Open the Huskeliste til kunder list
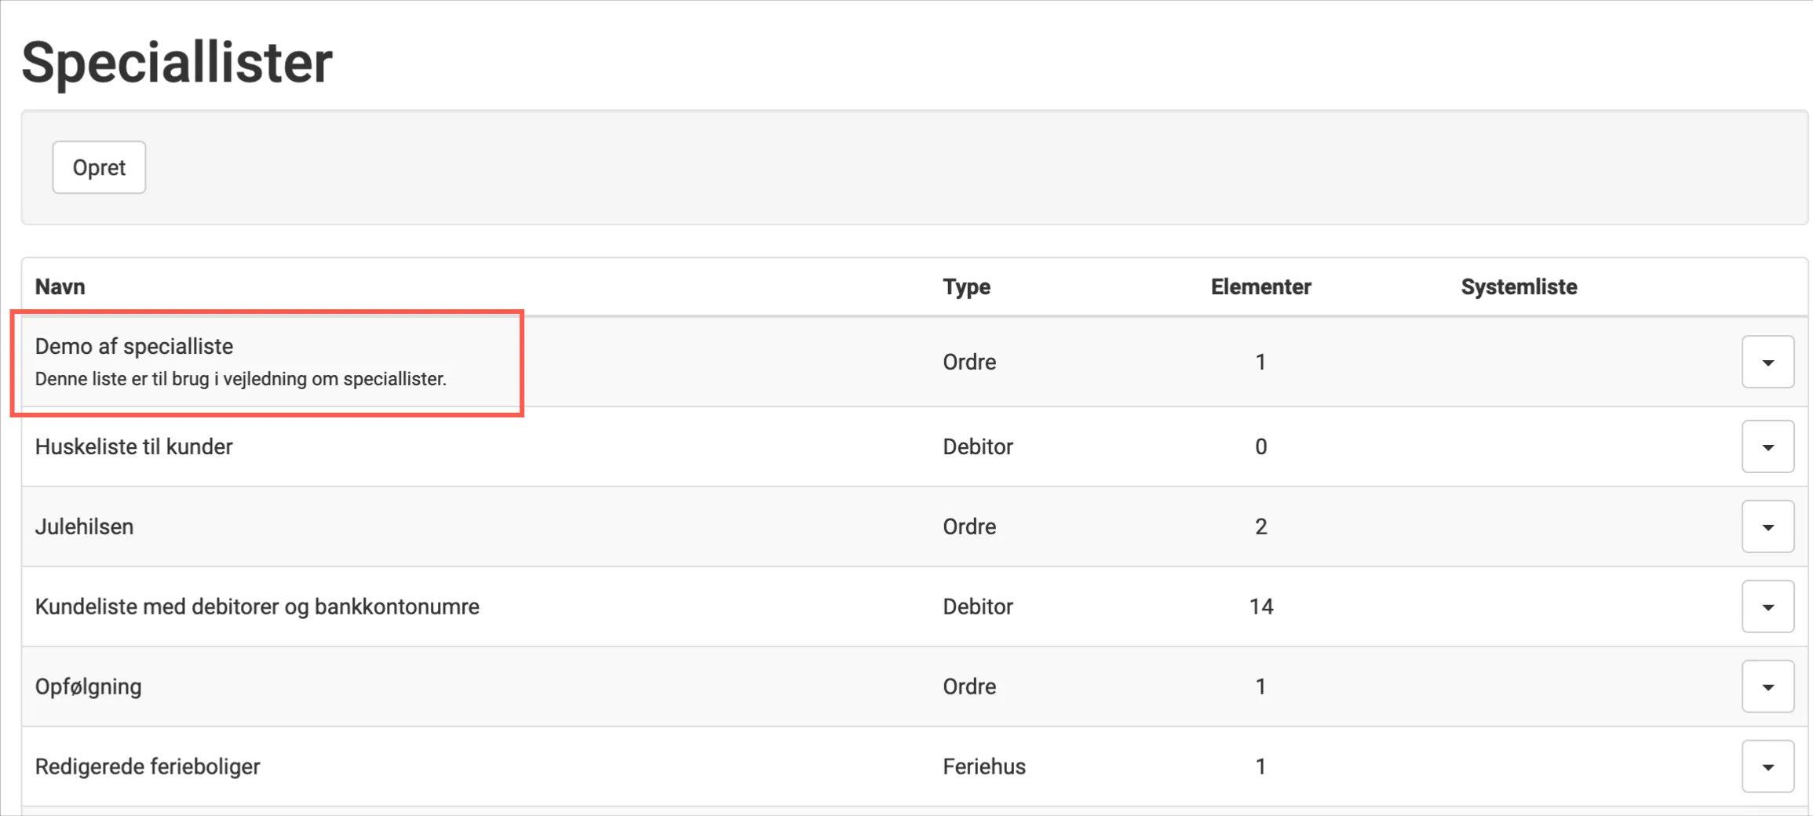 point(134,446)
